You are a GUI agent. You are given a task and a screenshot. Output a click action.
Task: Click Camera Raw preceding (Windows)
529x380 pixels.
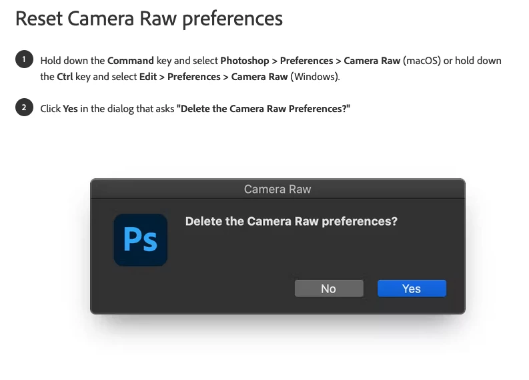(259, 77)
